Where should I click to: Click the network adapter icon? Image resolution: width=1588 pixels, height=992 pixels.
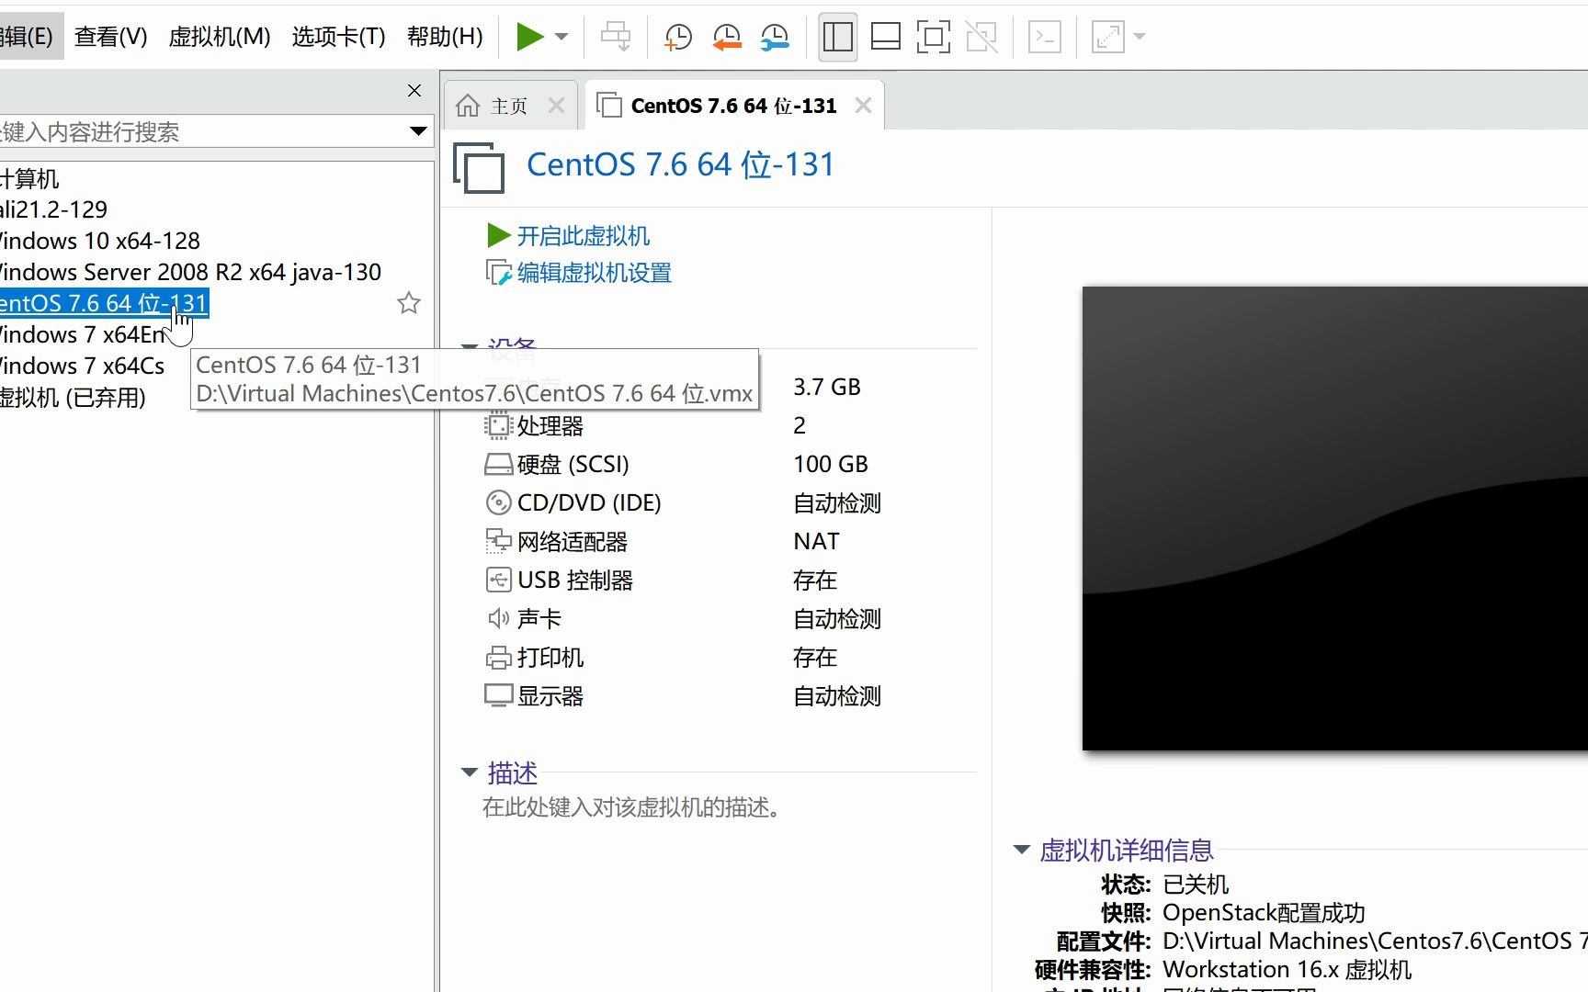click(498, 542)
